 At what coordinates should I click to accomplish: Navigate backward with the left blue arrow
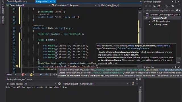pyautogui.click(x=41, y=75)
